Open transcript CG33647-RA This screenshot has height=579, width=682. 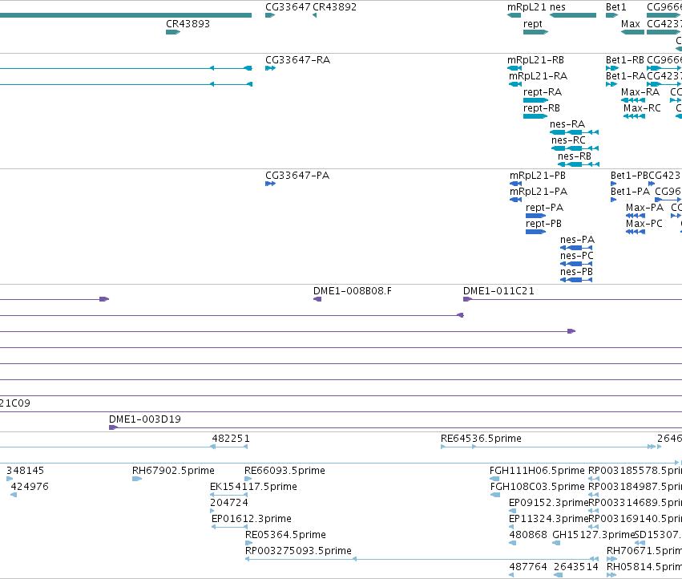click(x=271, y=68)
